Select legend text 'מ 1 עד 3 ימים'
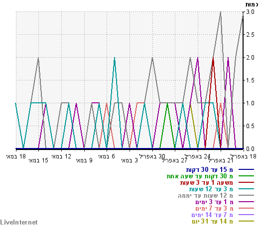This screenshot has width=259, height=227. [x=214, y=202]
